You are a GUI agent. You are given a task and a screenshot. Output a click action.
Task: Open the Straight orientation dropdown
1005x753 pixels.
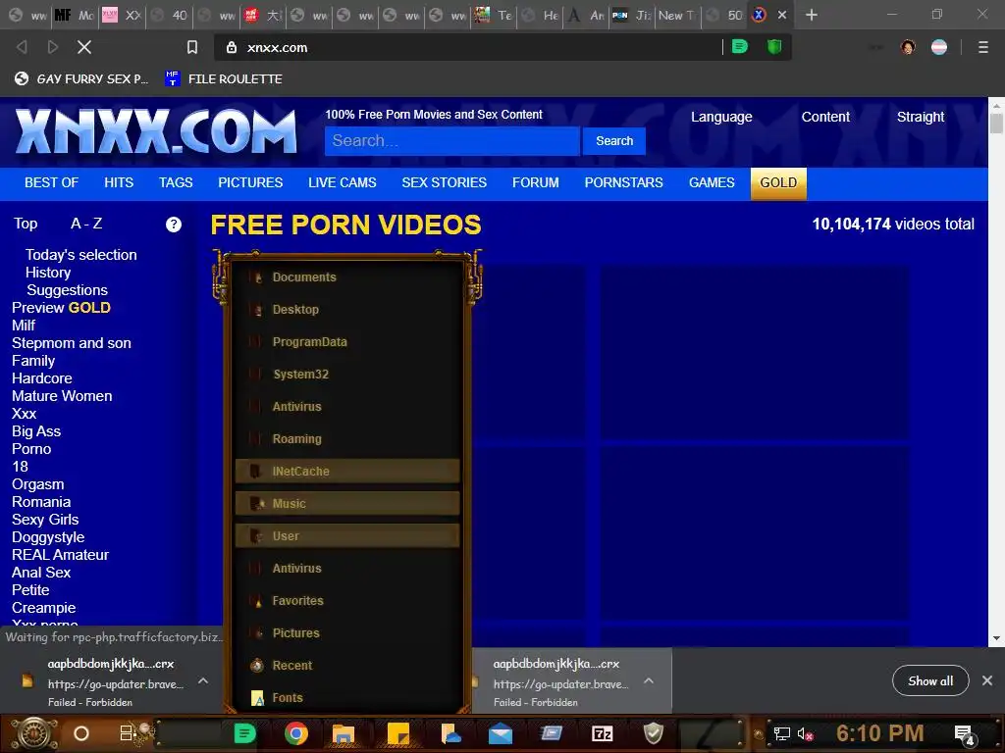pos(921,117)
